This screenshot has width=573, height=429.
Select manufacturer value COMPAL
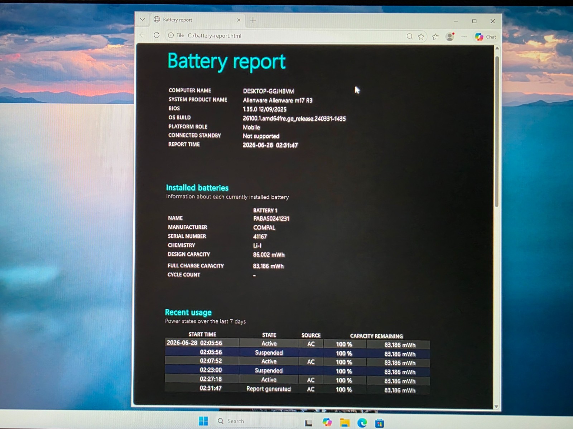(x=264, y=228)
